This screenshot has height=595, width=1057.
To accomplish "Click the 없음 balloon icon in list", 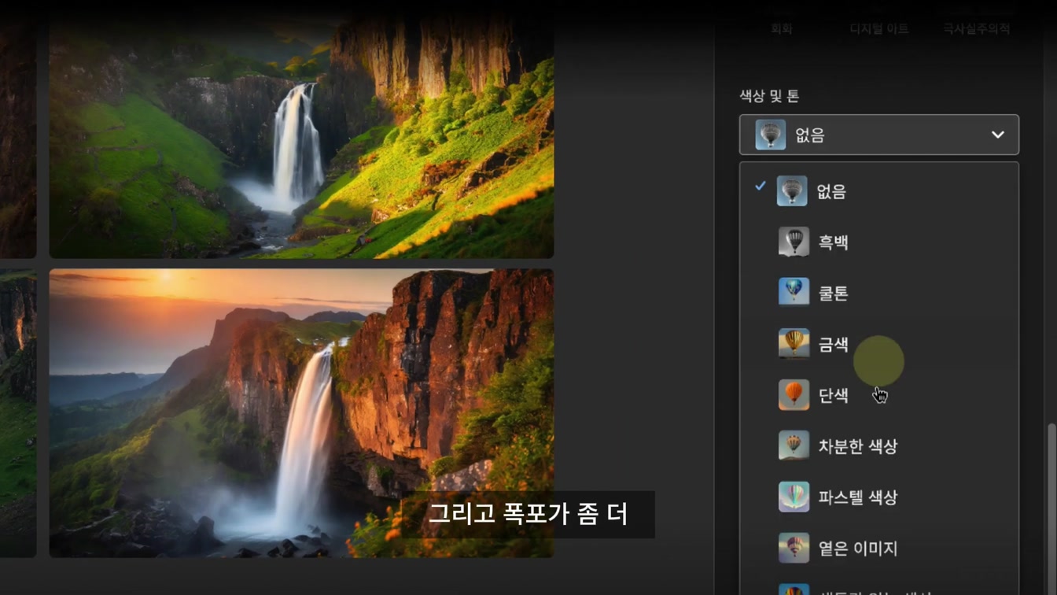I will (x=792, y=191).
